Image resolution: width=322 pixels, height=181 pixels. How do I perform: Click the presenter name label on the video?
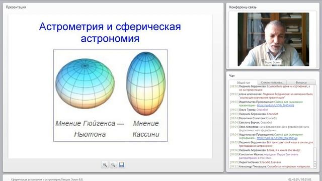pos(272,62)
